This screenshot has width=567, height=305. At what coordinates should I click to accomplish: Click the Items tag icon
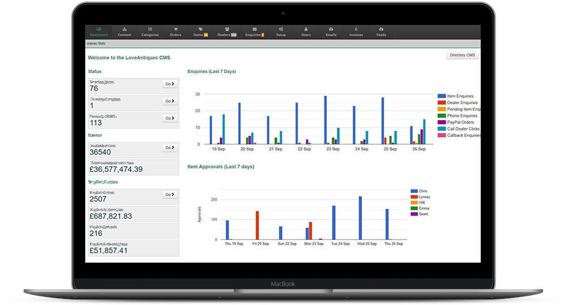coord(201,29)
